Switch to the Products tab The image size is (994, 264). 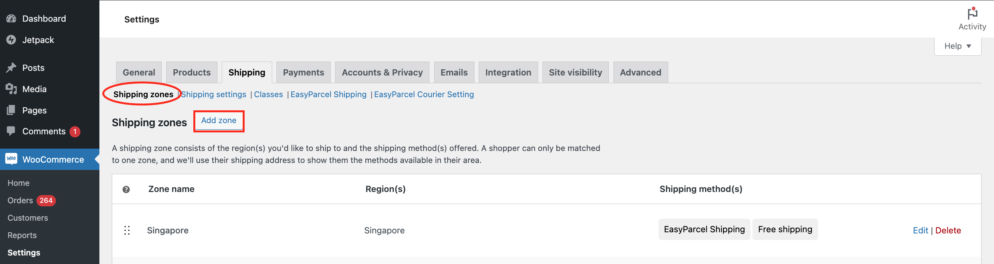click(x=192, y=72)
